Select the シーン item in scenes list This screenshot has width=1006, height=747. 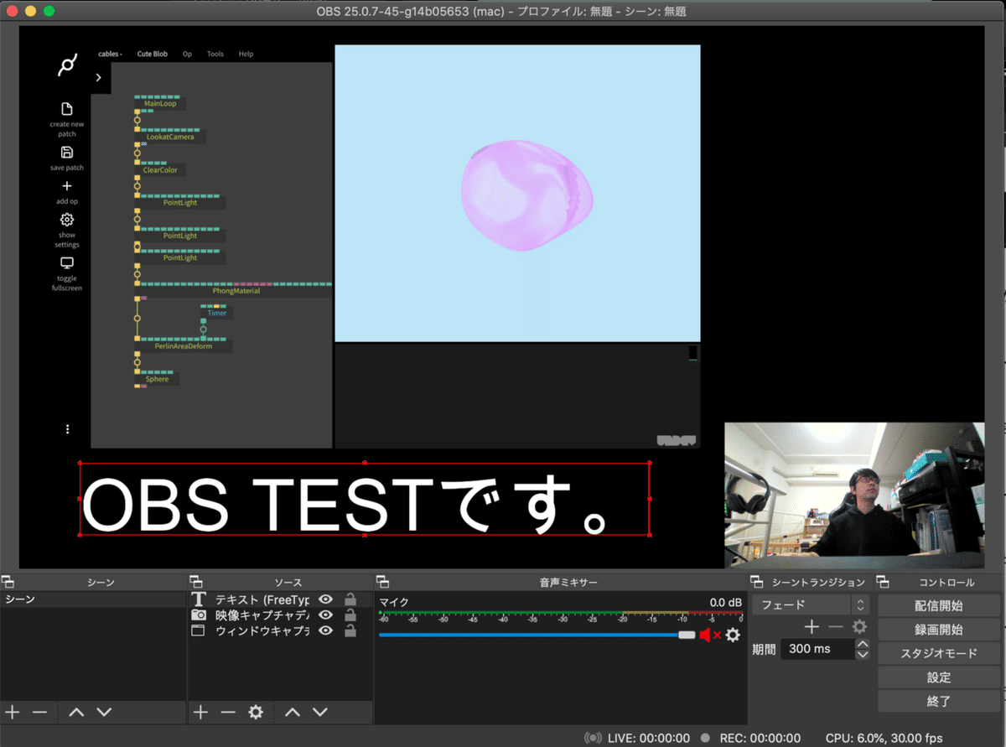(93, 599)
